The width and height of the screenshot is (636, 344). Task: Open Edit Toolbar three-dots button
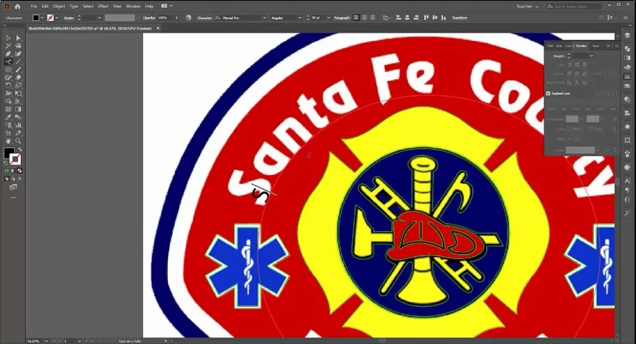pos(14,197)
